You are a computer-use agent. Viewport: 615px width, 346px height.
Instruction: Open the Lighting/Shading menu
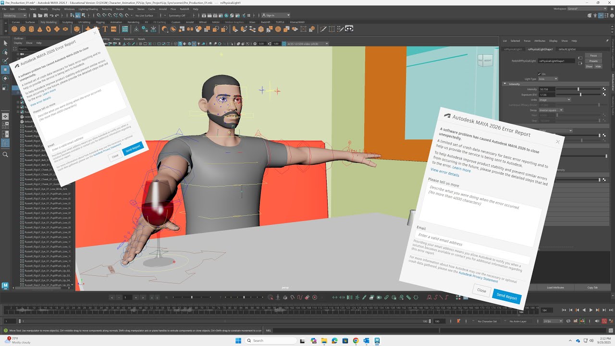pyautogui.click(x=88, y=9)
